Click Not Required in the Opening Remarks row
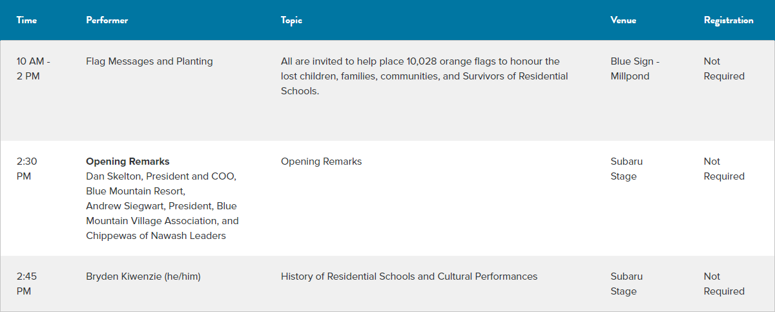The width and height of the screenshot is (775, 312). [x=724, y=169]
